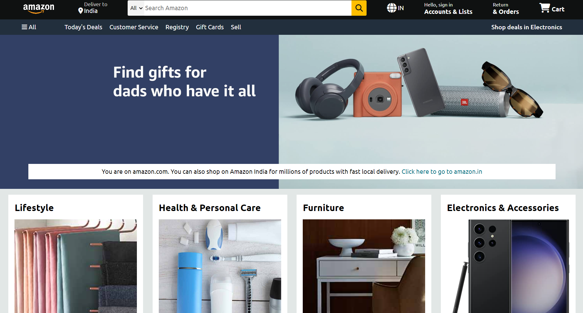Go to Today's Deals
583x313 pixels.
point(83,27)
